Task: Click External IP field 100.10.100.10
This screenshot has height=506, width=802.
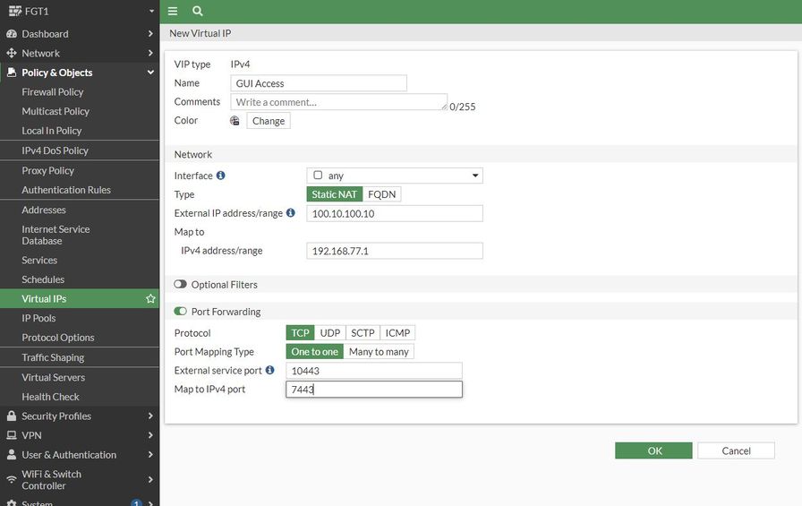Action: 395,213
